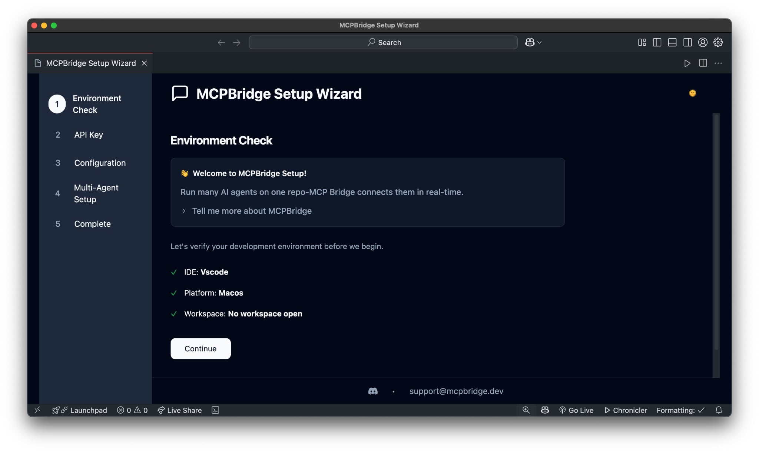Click the zoom magnifier icon in the status bar
This screenshot has width=759, height=453.
click(x=526, y=410)
